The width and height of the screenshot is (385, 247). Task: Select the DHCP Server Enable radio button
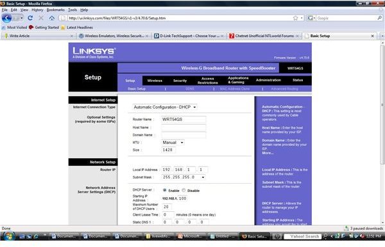pos(164,190)
